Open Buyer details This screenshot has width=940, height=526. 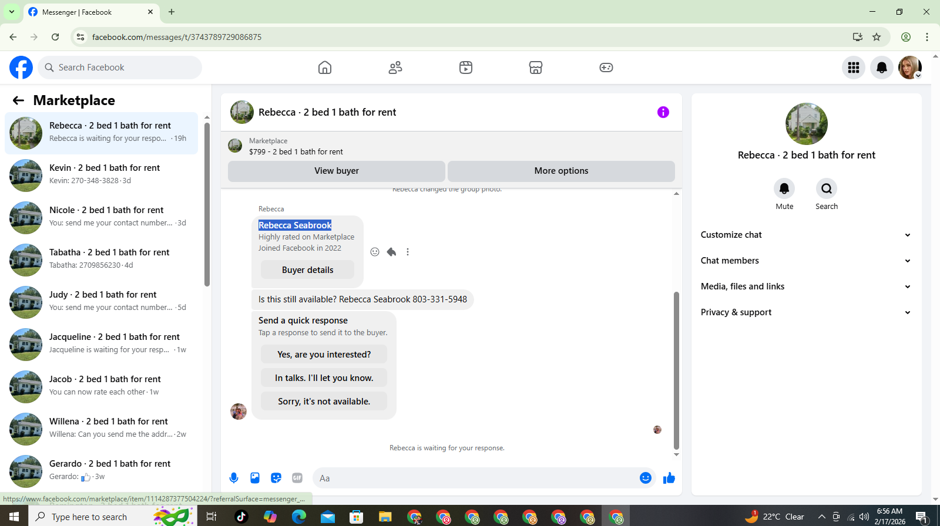307,270
